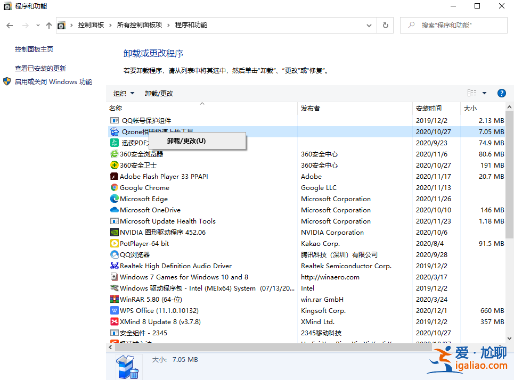Viewport: 514px width, 380px height.
Task: Click the WinRAR 5.80 icon
Action: pyautogui.click(x=113, y=299)
